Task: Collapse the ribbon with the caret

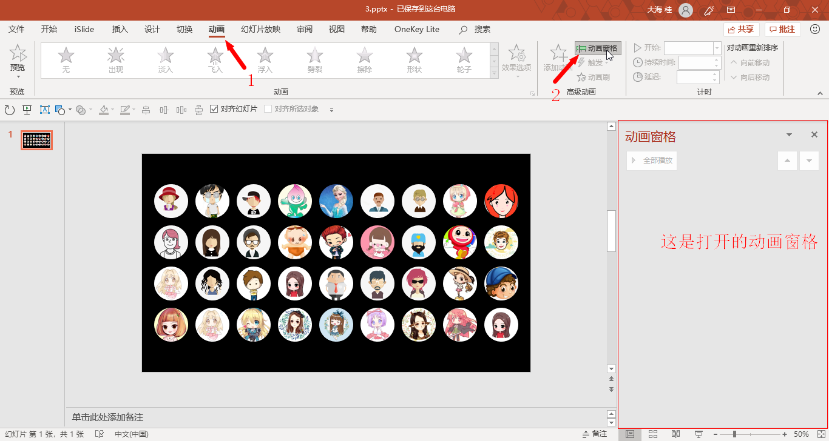Action: (820, 93)
